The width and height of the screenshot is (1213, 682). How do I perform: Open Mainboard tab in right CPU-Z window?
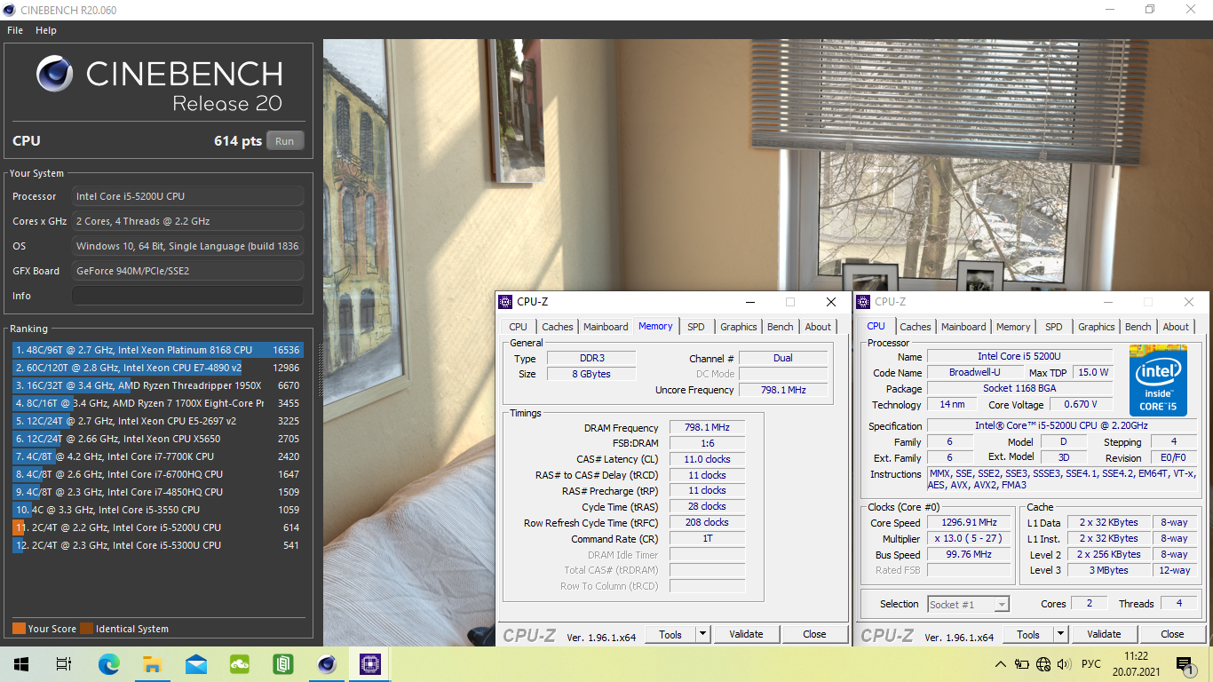point(963,327)
